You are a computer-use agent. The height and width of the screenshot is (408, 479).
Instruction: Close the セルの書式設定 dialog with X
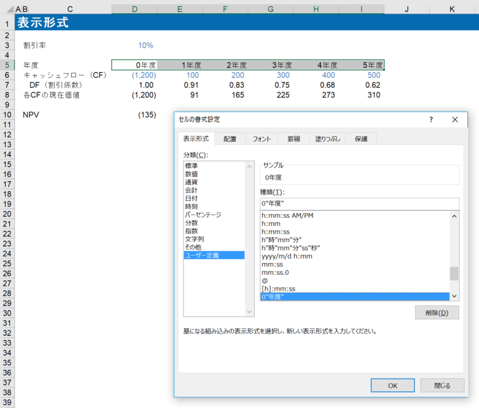click(455, 120)
